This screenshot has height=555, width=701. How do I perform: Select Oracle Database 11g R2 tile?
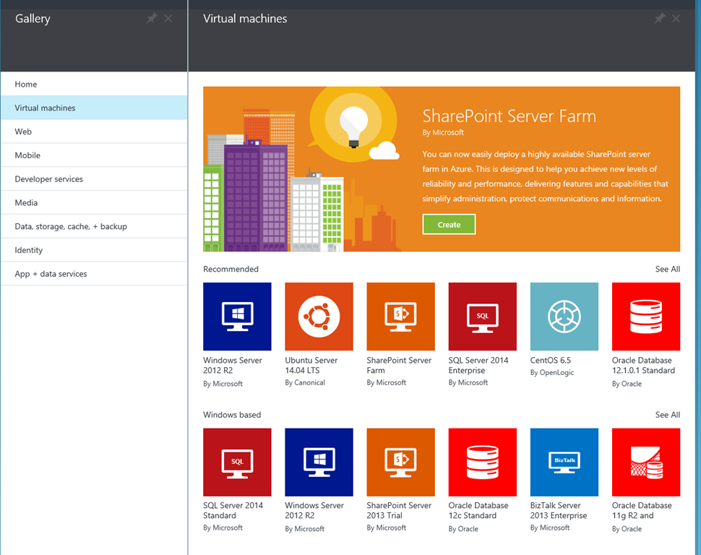tap(645, 462)
